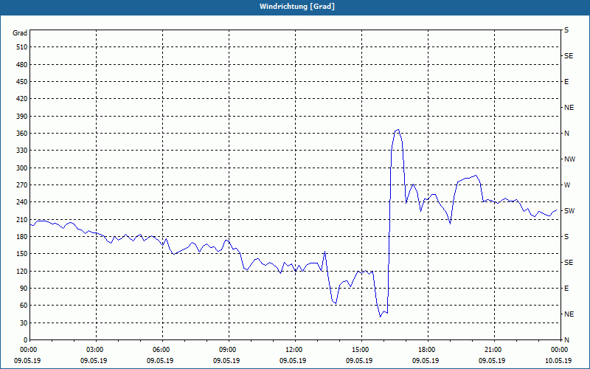The height and width of the screenshot is (369, 590).
Task: Pick the "60" y-axis value
Action: coord(24,306)
